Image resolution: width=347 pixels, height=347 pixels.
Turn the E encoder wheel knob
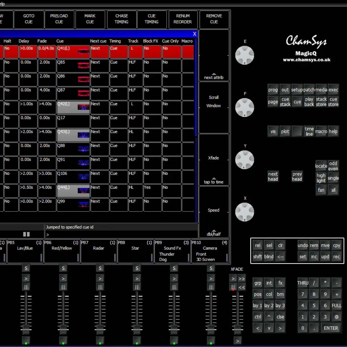tap(244, 55)
